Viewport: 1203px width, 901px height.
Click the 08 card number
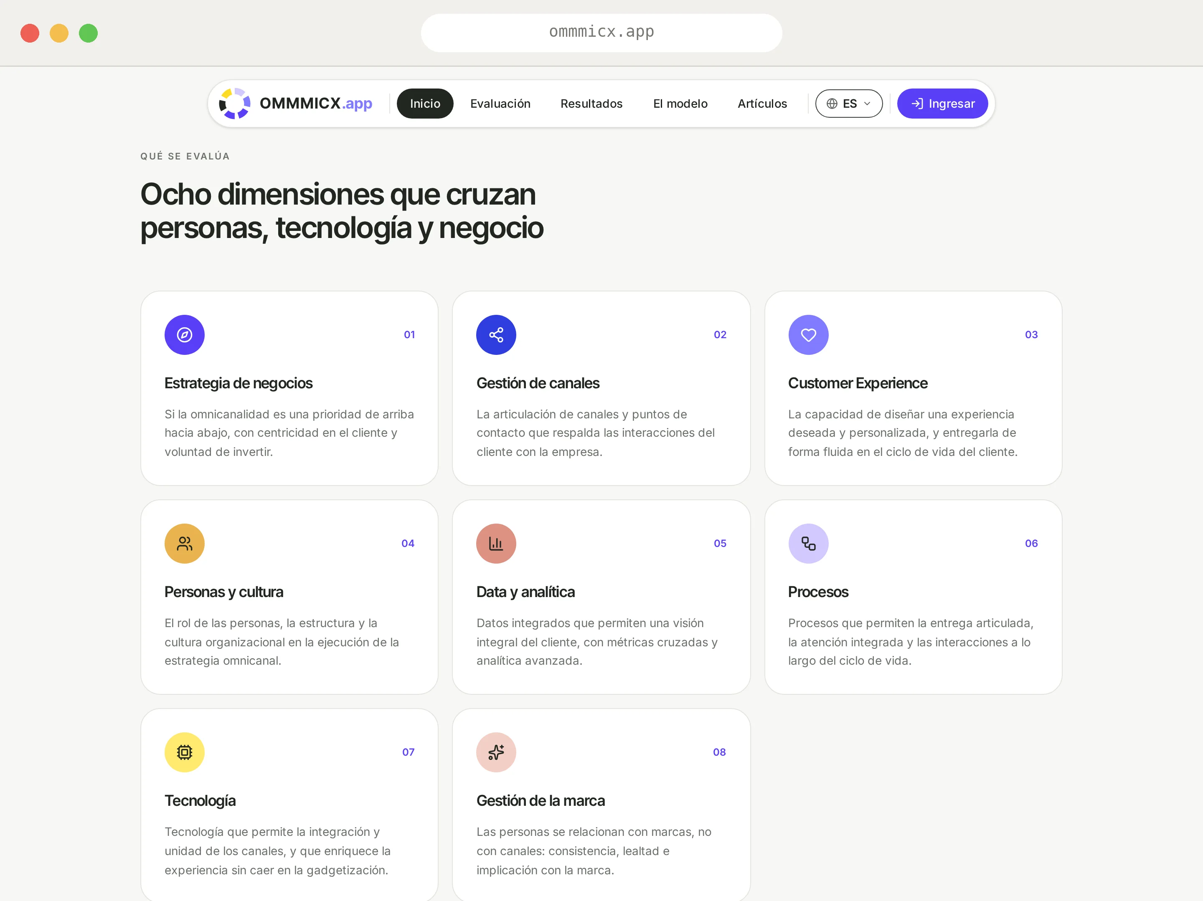click(x=719, y=752)
